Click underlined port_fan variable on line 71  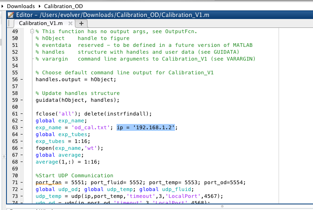[x=49, y=183]
